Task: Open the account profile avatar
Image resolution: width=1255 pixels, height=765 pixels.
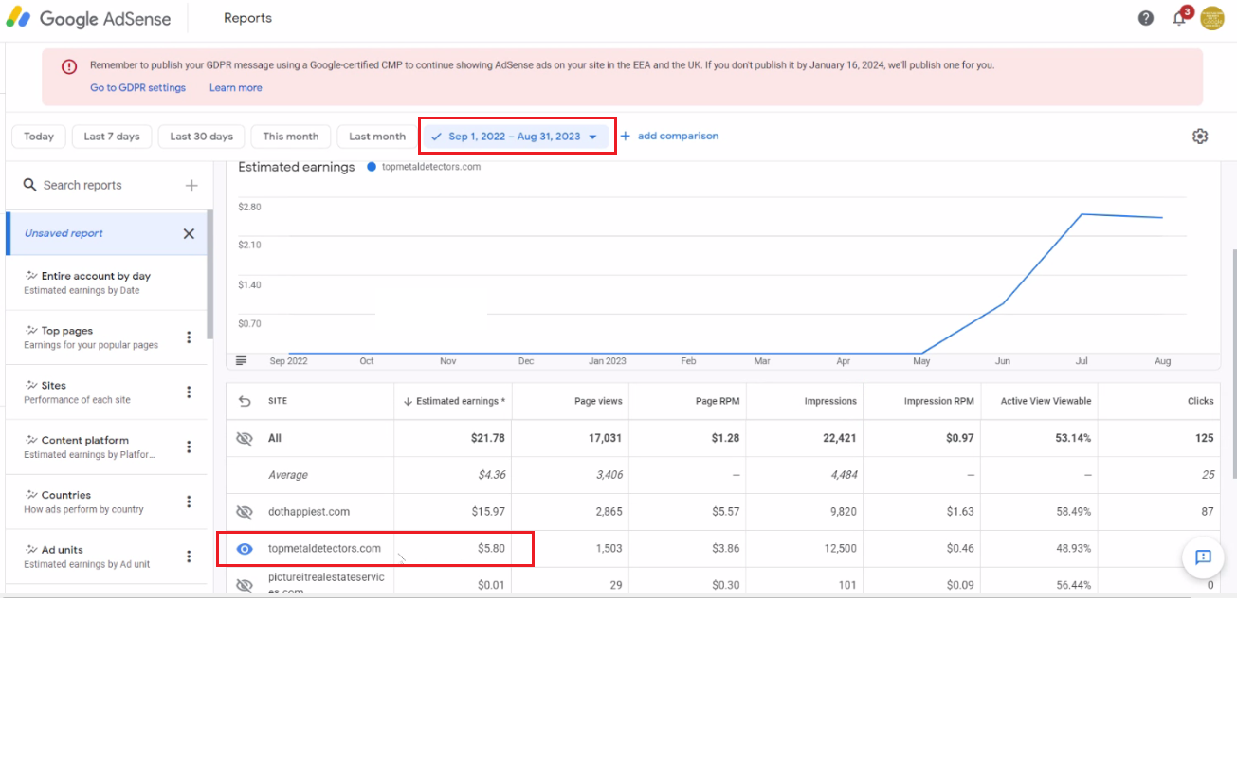Action: (x=1212, y=18)
